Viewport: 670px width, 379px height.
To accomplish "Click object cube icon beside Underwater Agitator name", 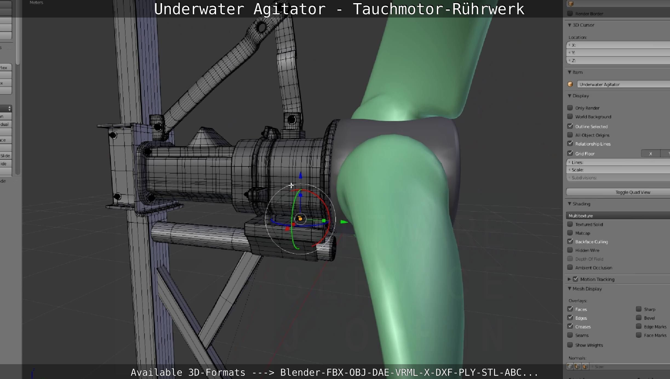I will click(x=570, y=84).
